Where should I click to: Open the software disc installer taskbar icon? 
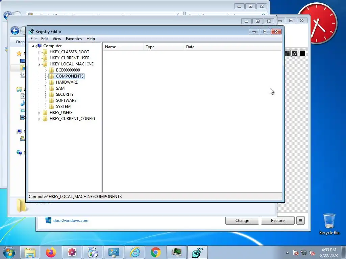coord(93,252)
